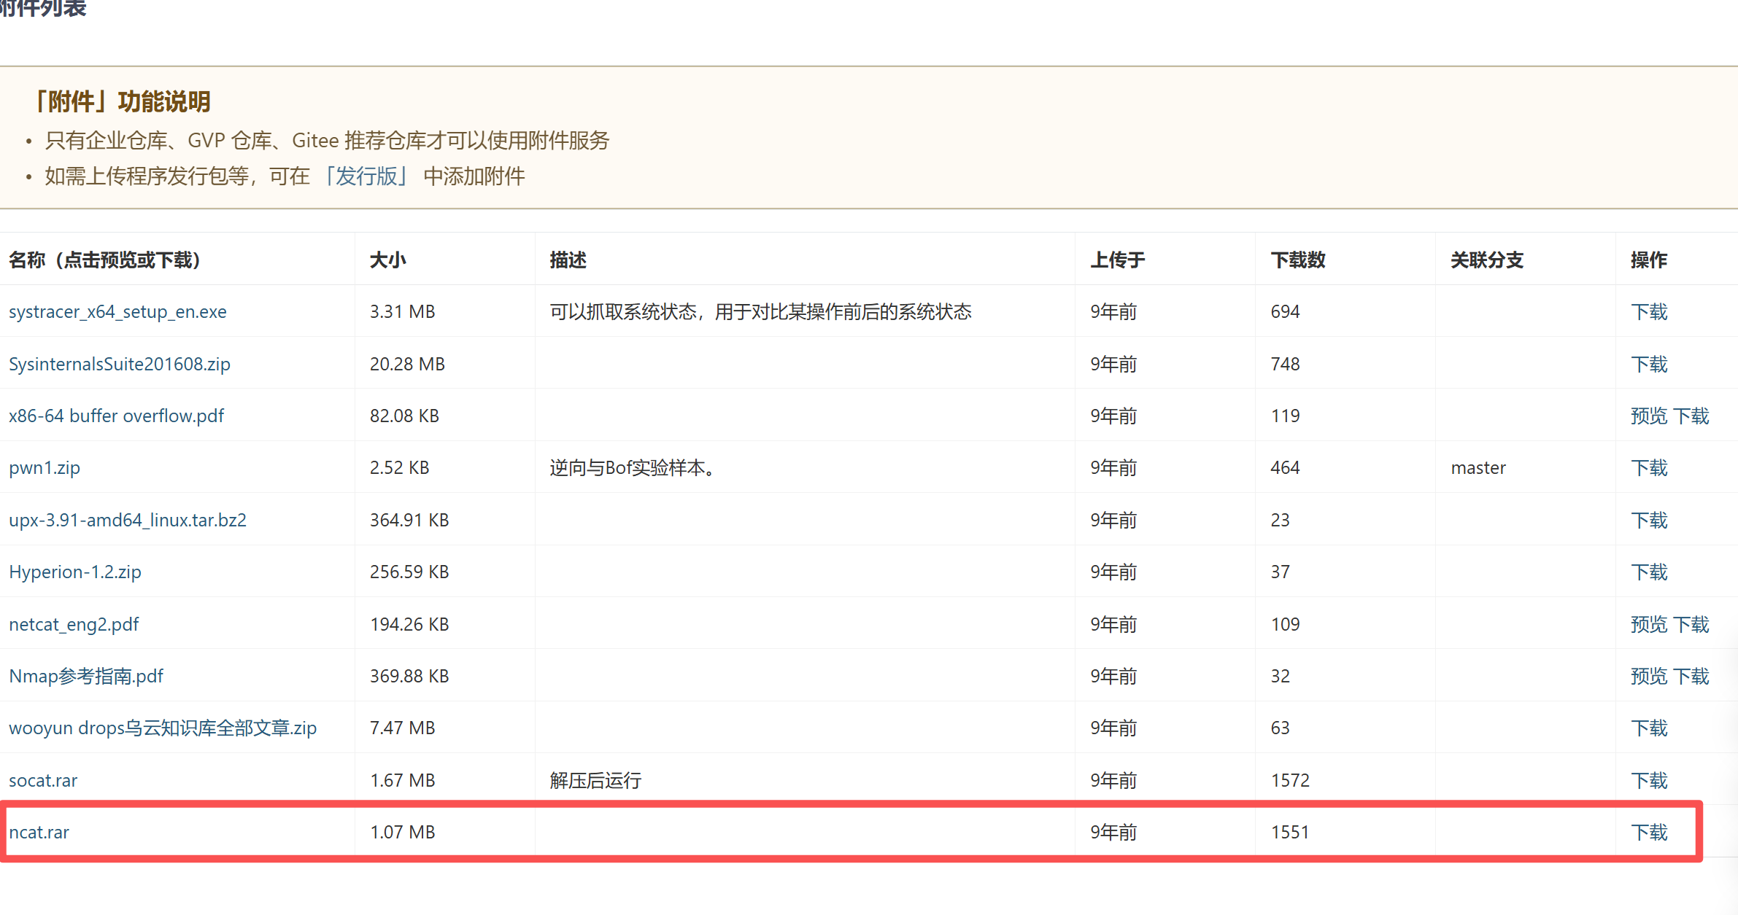Viewport: 1738px width, 915px height.
Task: Download systracer setup using 下载 link
Action: coord(1649,311)
